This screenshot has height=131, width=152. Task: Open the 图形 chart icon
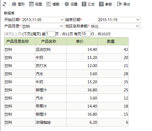pos(14,4)
